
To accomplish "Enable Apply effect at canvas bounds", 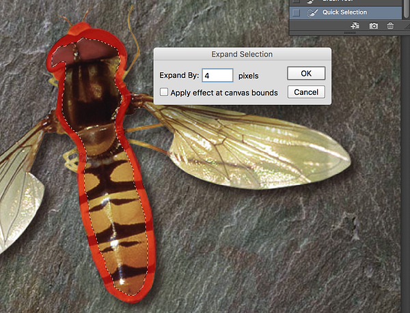I will click(x=164, y=92).
